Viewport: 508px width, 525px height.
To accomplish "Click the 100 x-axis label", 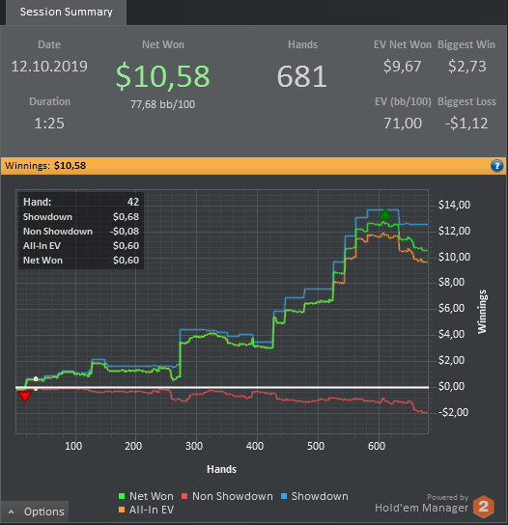I will [x=73, y=446].
